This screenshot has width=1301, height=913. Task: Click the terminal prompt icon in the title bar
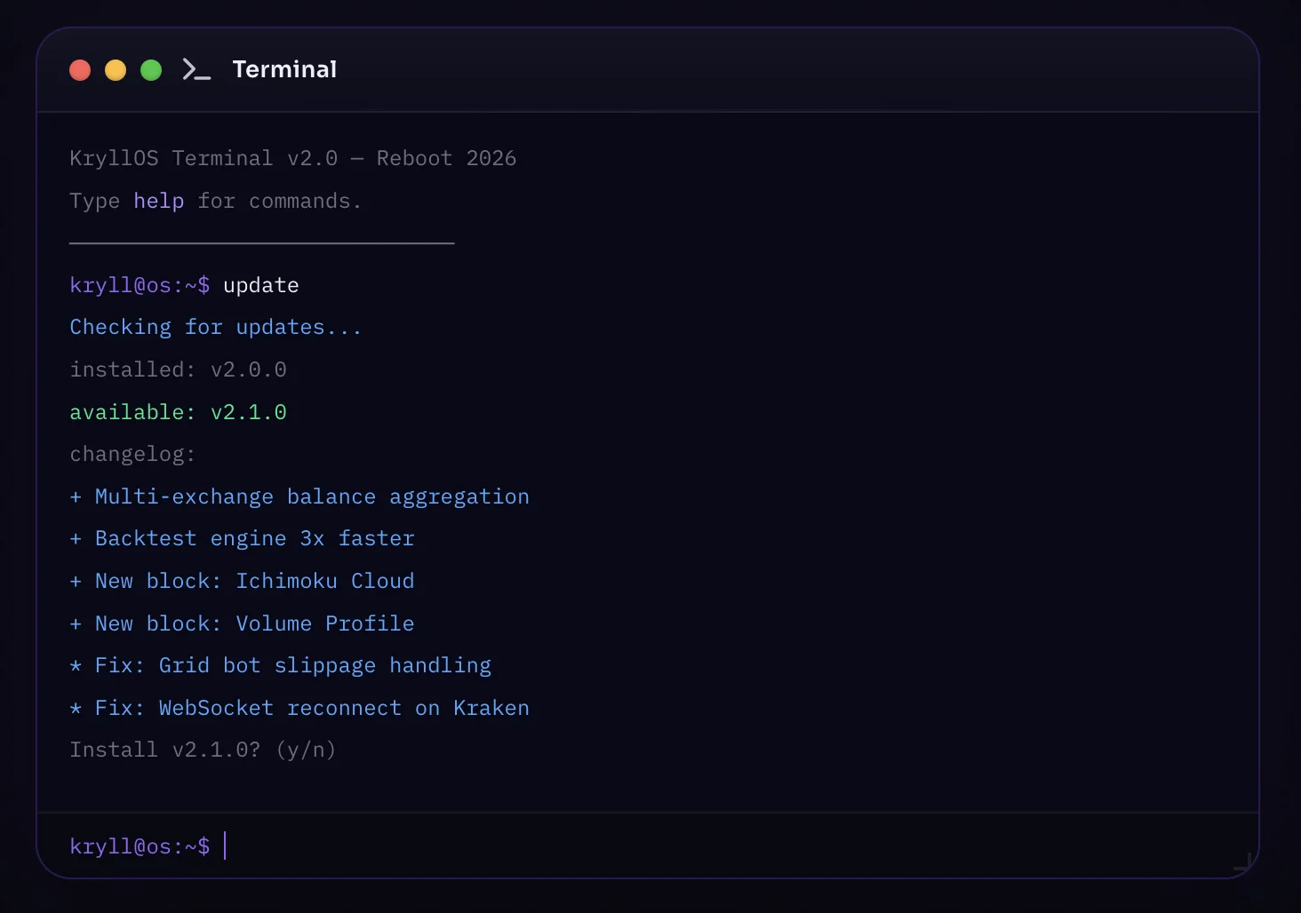[196, 69]
